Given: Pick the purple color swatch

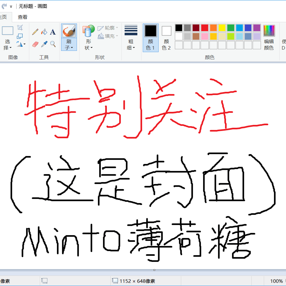Looking at the screenshot, I should click(257, 28).
